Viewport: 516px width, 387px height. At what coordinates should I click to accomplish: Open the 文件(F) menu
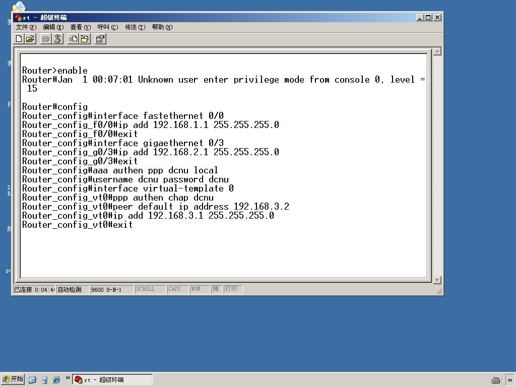tap(26, 27)
